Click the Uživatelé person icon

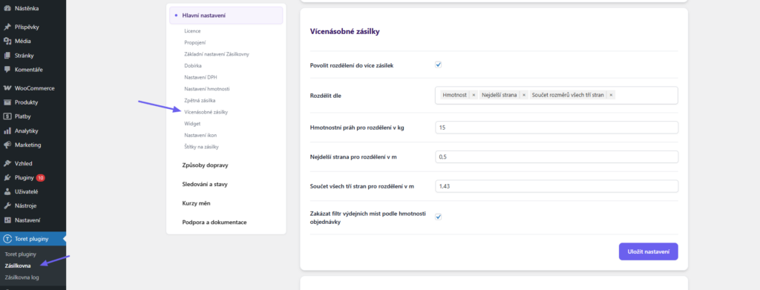7,191
